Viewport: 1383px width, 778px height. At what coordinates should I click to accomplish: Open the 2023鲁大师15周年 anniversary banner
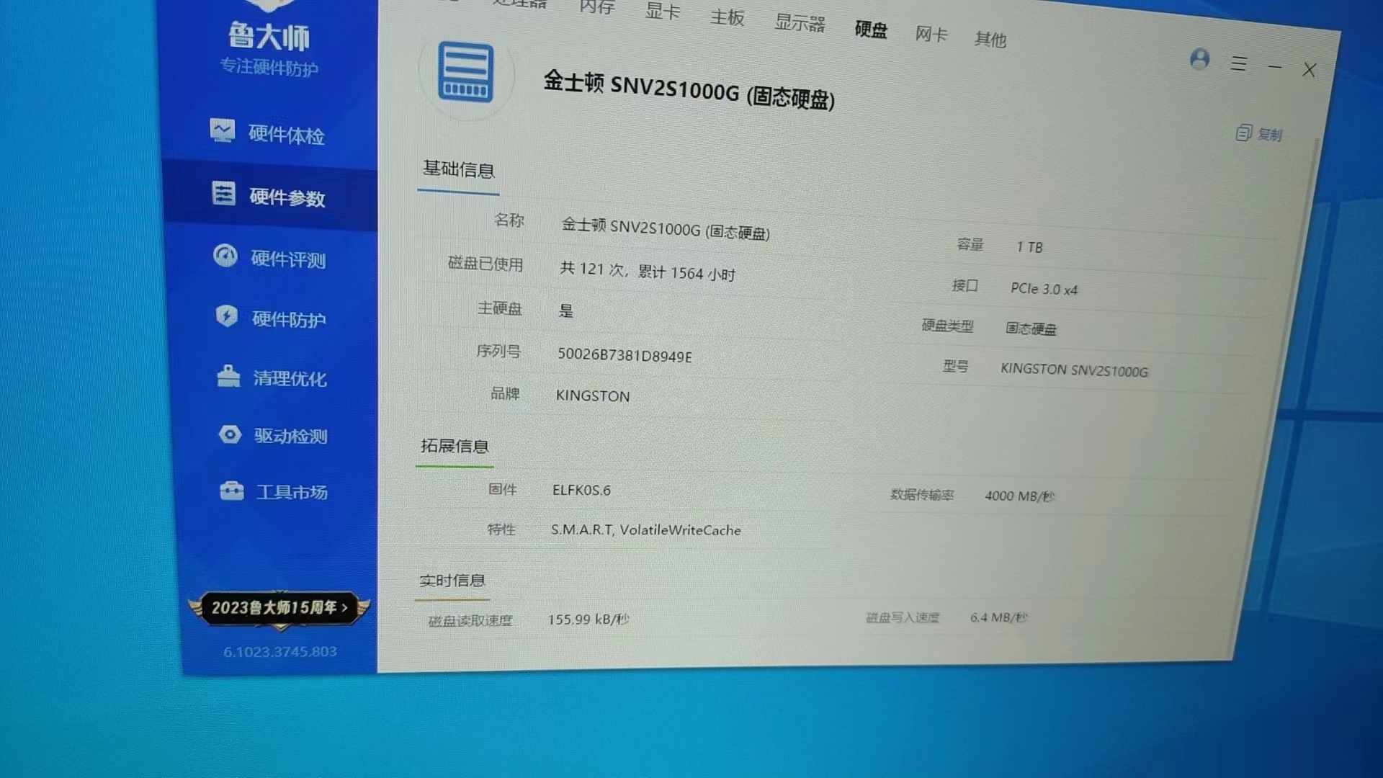click(x=279, y=608)
